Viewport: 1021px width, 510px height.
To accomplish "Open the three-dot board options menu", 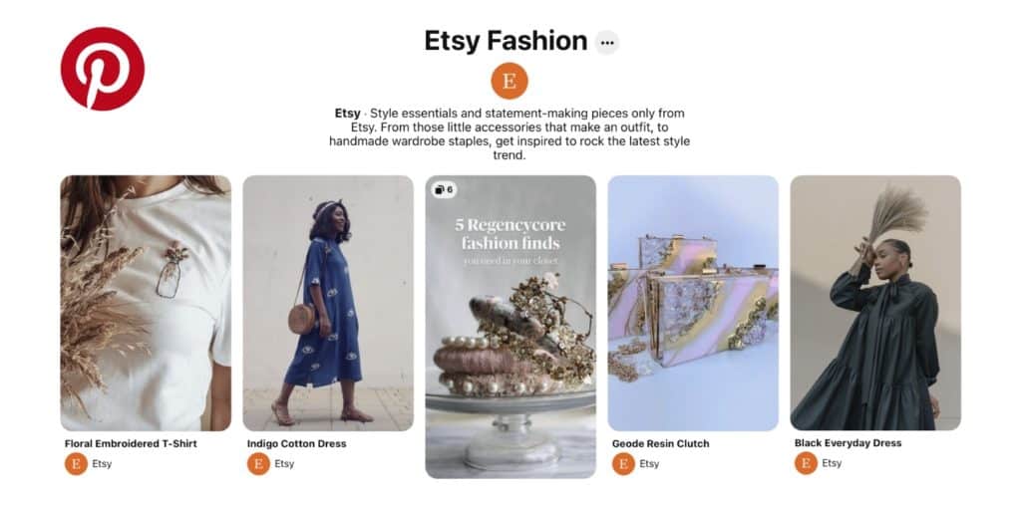I will (x=607, y=42).
